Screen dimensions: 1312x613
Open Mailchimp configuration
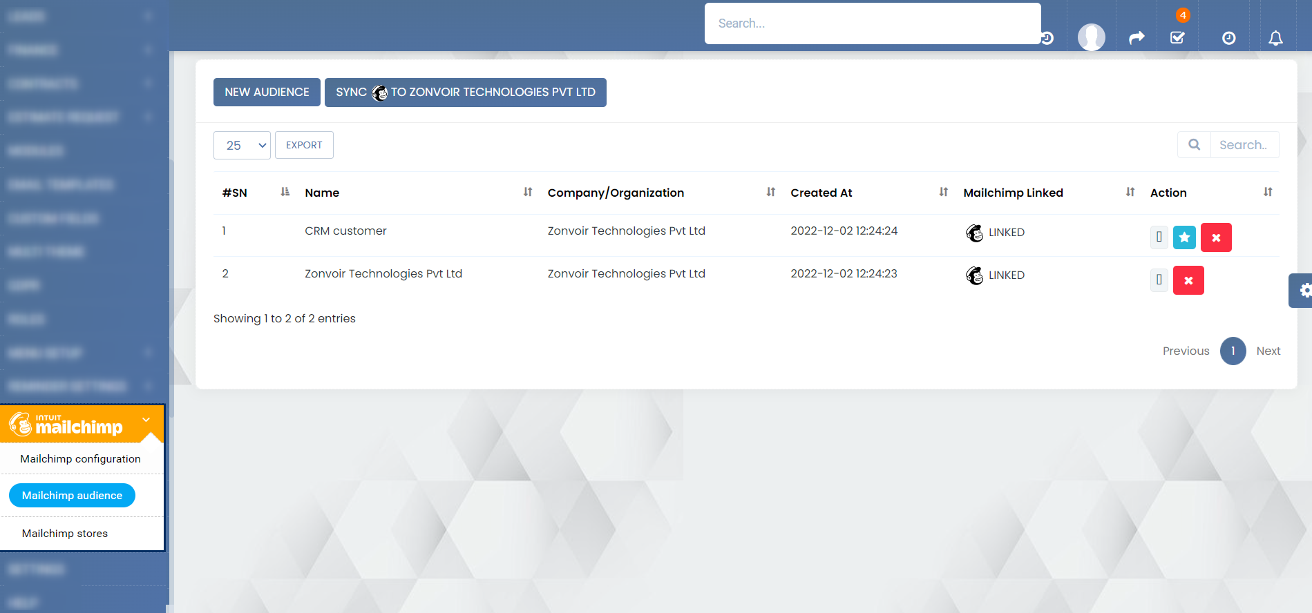(x=80, y=459)
